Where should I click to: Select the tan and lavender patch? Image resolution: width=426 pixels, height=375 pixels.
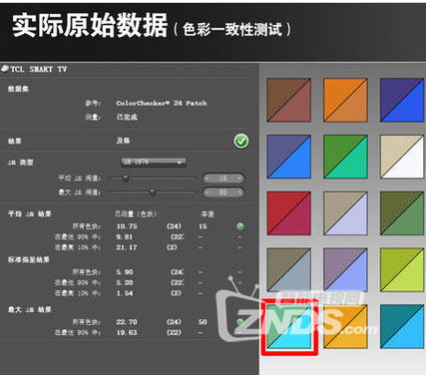[x=345, y=213]
